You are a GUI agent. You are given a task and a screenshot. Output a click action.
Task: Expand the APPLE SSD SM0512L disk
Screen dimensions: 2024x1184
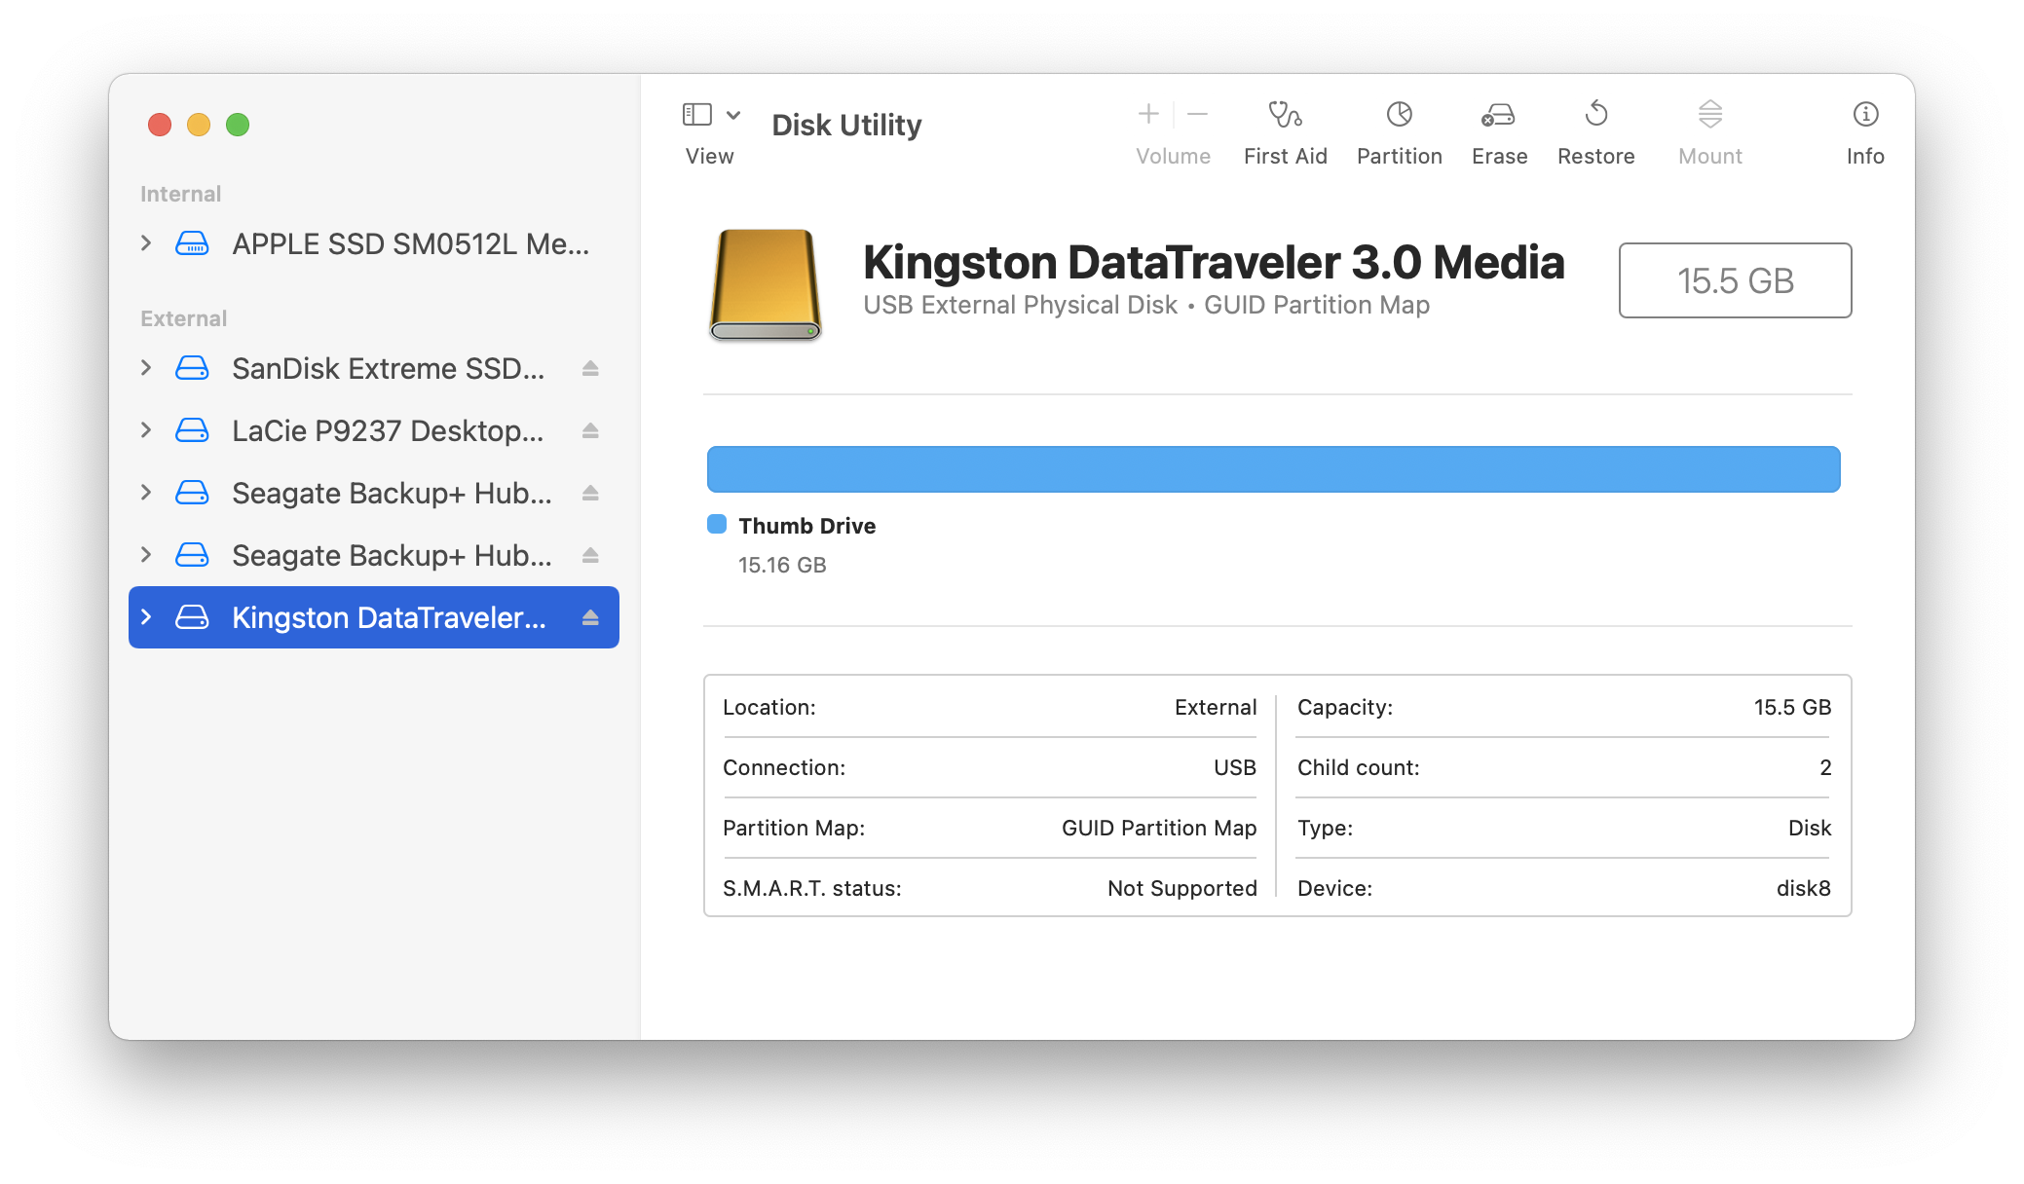pos(146,243)
